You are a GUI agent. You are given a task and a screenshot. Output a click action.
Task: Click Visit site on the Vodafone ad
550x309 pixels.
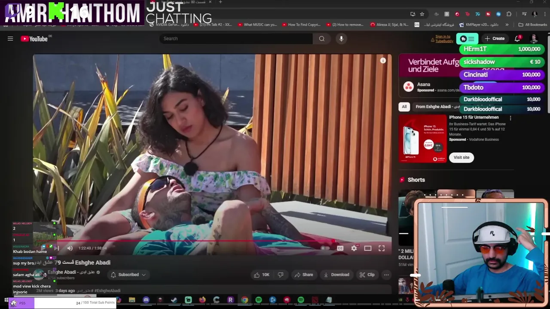(x=461, y=158)
